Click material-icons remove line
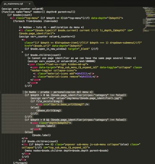 (66, 77)
